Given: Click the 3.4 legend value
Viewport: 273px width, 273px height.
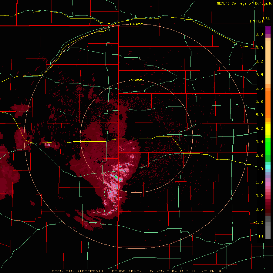Looking at the screenshot, I should 259,142.
